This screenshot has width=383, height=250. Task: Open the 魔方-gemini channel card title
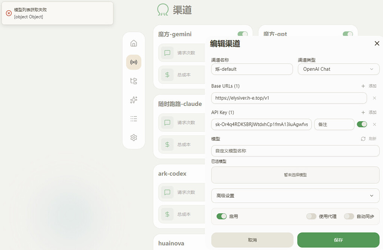click(x=175, y=34)
